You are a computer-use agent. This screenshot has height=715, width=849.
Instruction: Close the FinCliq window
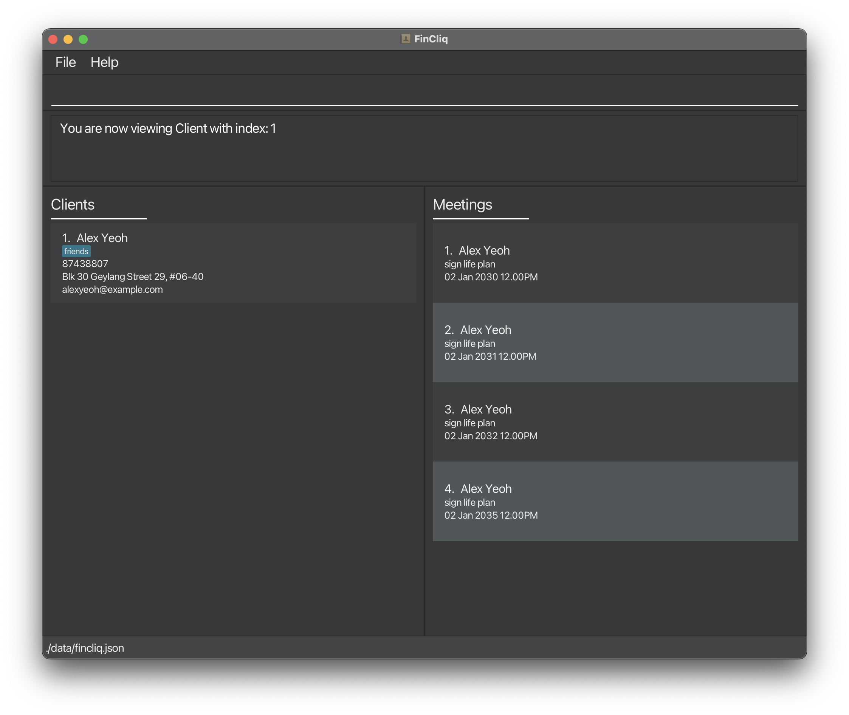click(x=53, y=39)
